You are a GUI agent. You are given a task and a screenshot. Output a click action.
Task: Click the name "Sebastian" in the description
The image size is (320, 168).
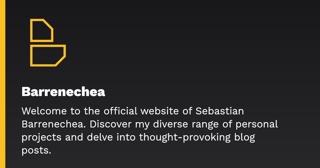220,111
